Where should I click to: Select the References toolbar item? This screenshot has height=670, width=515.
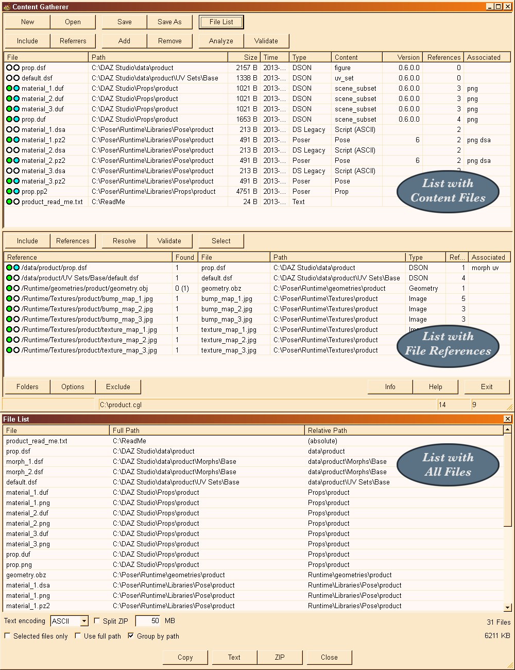(x=73, y=241)
